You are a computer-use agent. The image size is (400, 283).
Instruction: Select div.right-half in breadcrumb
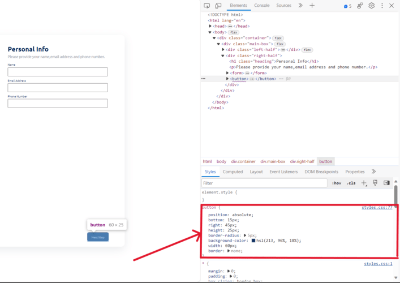[x=302, y=161]
